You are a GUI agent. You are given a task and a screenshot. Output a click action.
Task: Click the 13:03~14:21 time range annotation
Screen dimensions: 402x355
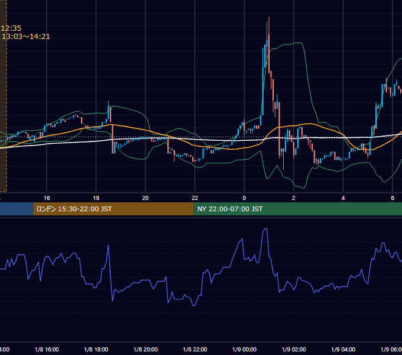point(26,37)
